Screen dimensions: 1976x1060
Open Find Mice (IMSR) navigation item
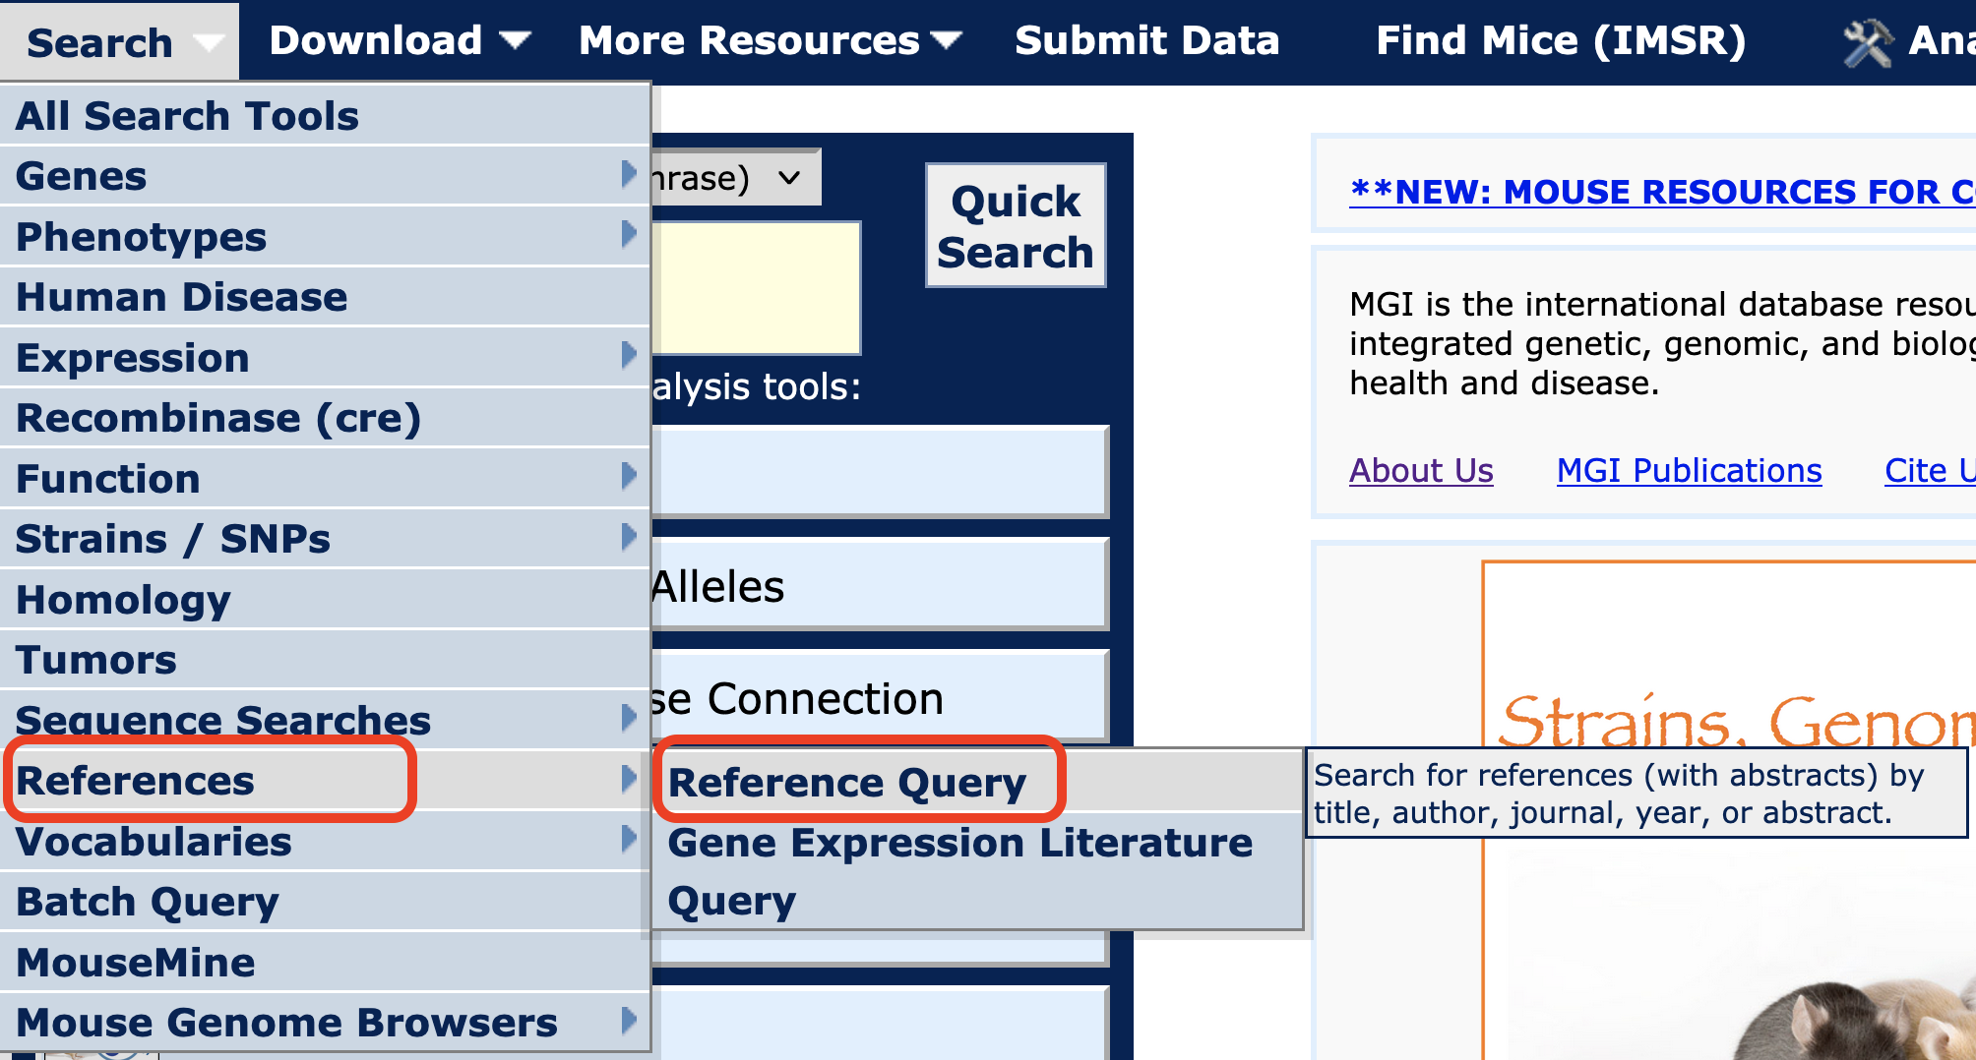(1560, 41)
